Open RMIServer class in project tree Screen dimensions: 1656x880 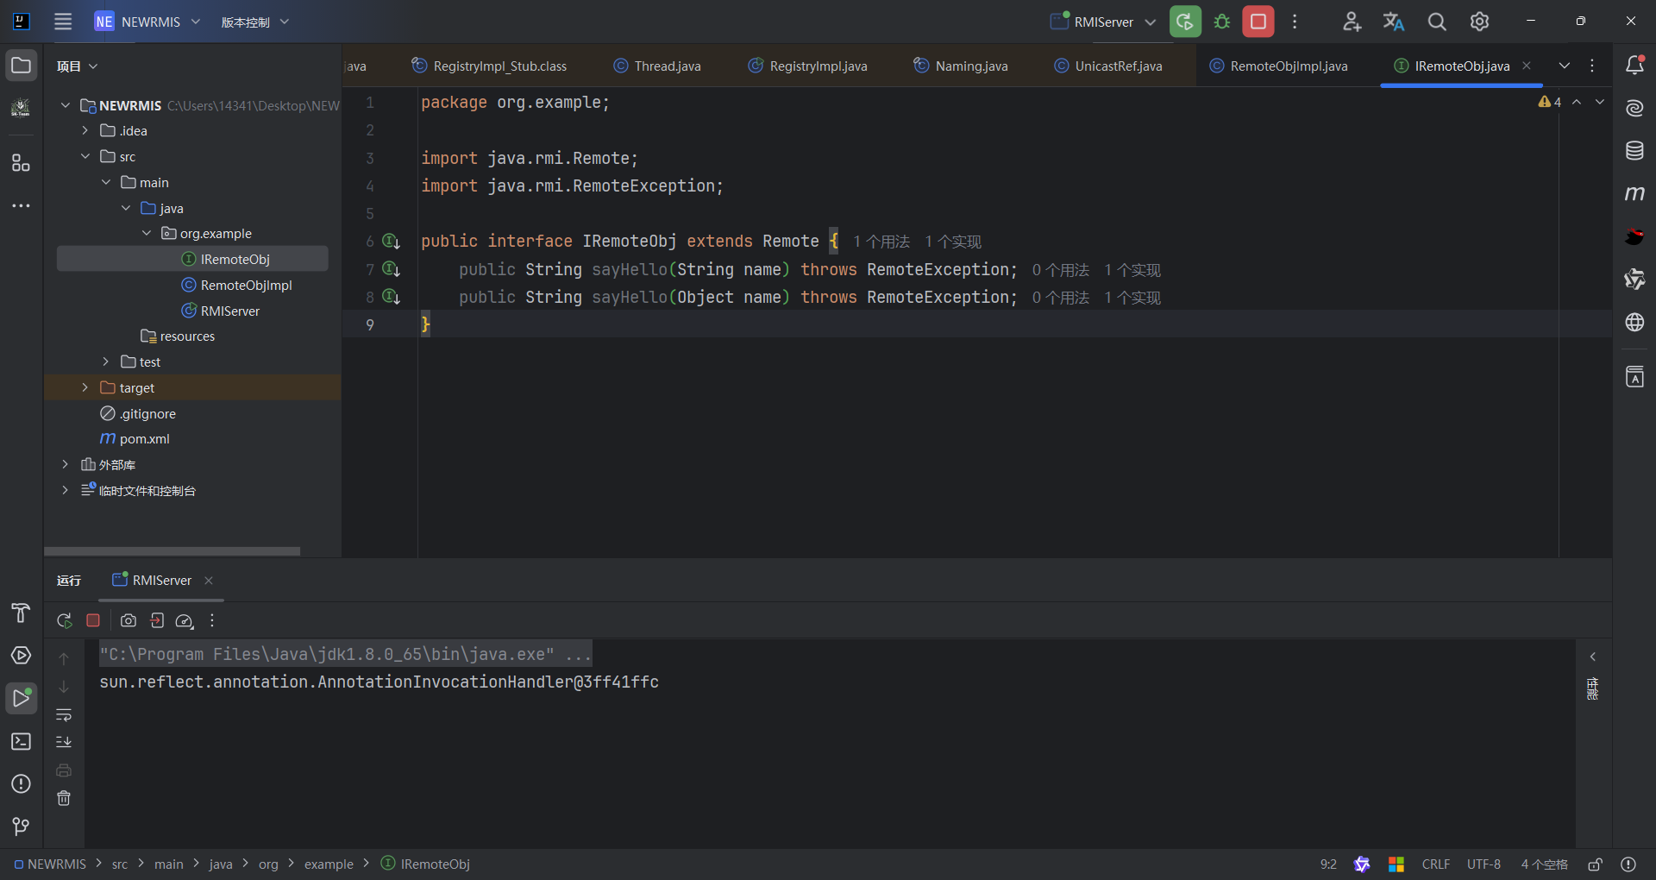click(x=221, y=311)
